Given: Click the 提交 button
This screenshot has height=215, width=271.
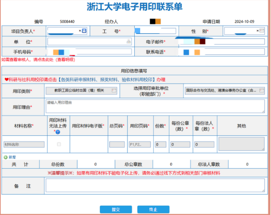Looking at the screenshot, I should [116, 209].
